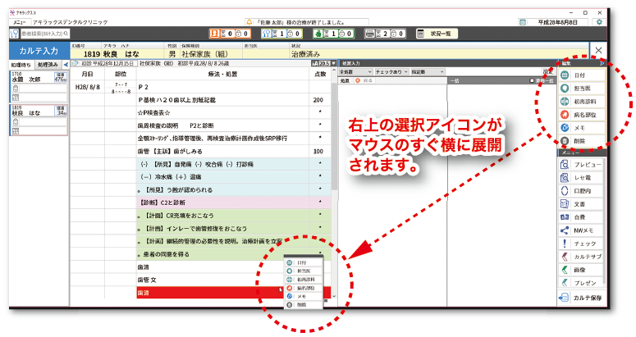
Task: Open the プレビュー preview icon
Action: click(x=583, y=164)
